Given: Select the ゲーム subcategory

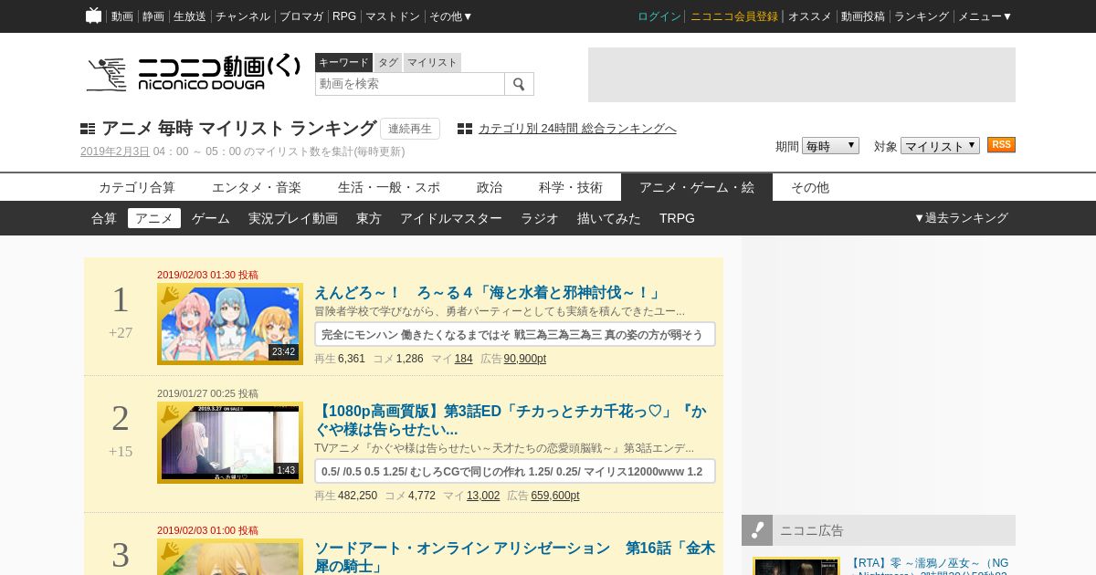Looking at the screenshot, I should [x=211, y=218].
